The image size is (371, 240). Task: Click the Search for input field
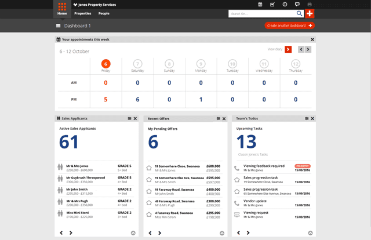(262, 13)
